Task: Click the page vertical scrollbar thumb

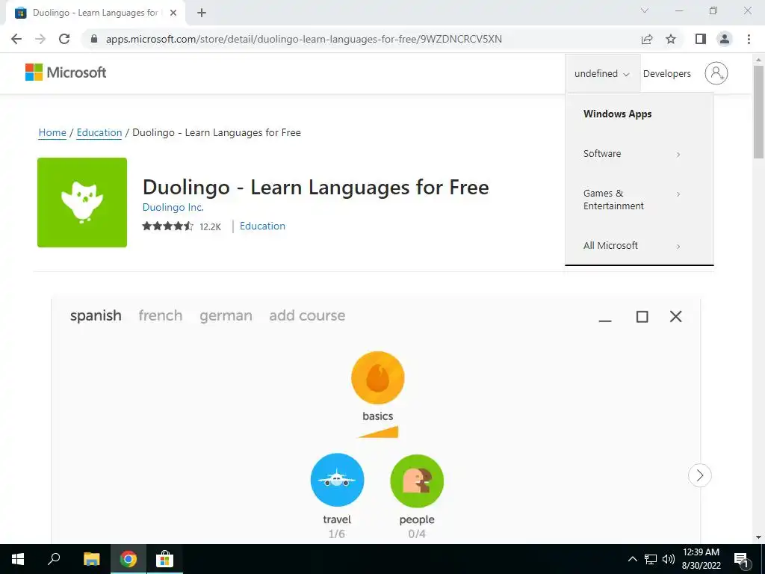Action: point(758,112)
